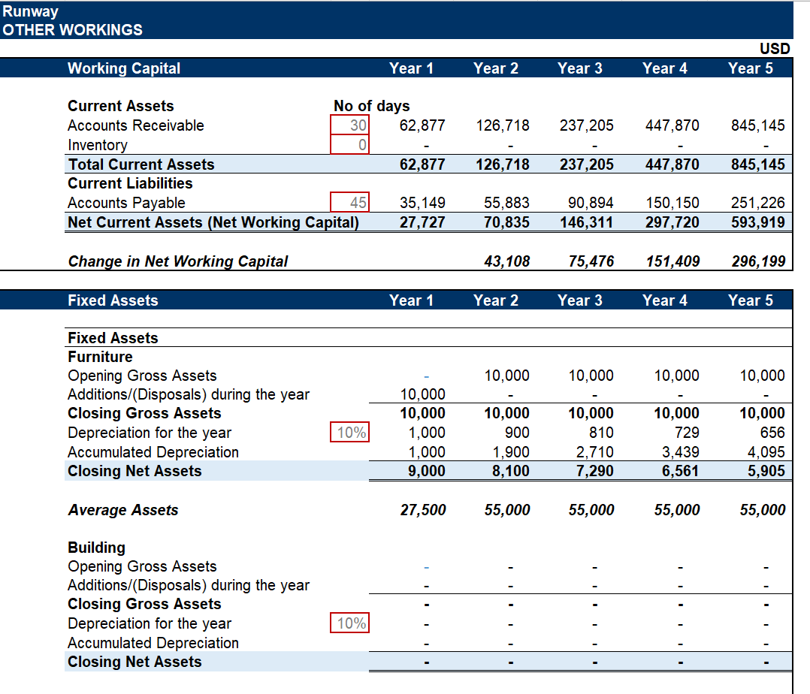Select the No of days column heading
This screenshot has height=694, width=810.
(x=371, y=106)
